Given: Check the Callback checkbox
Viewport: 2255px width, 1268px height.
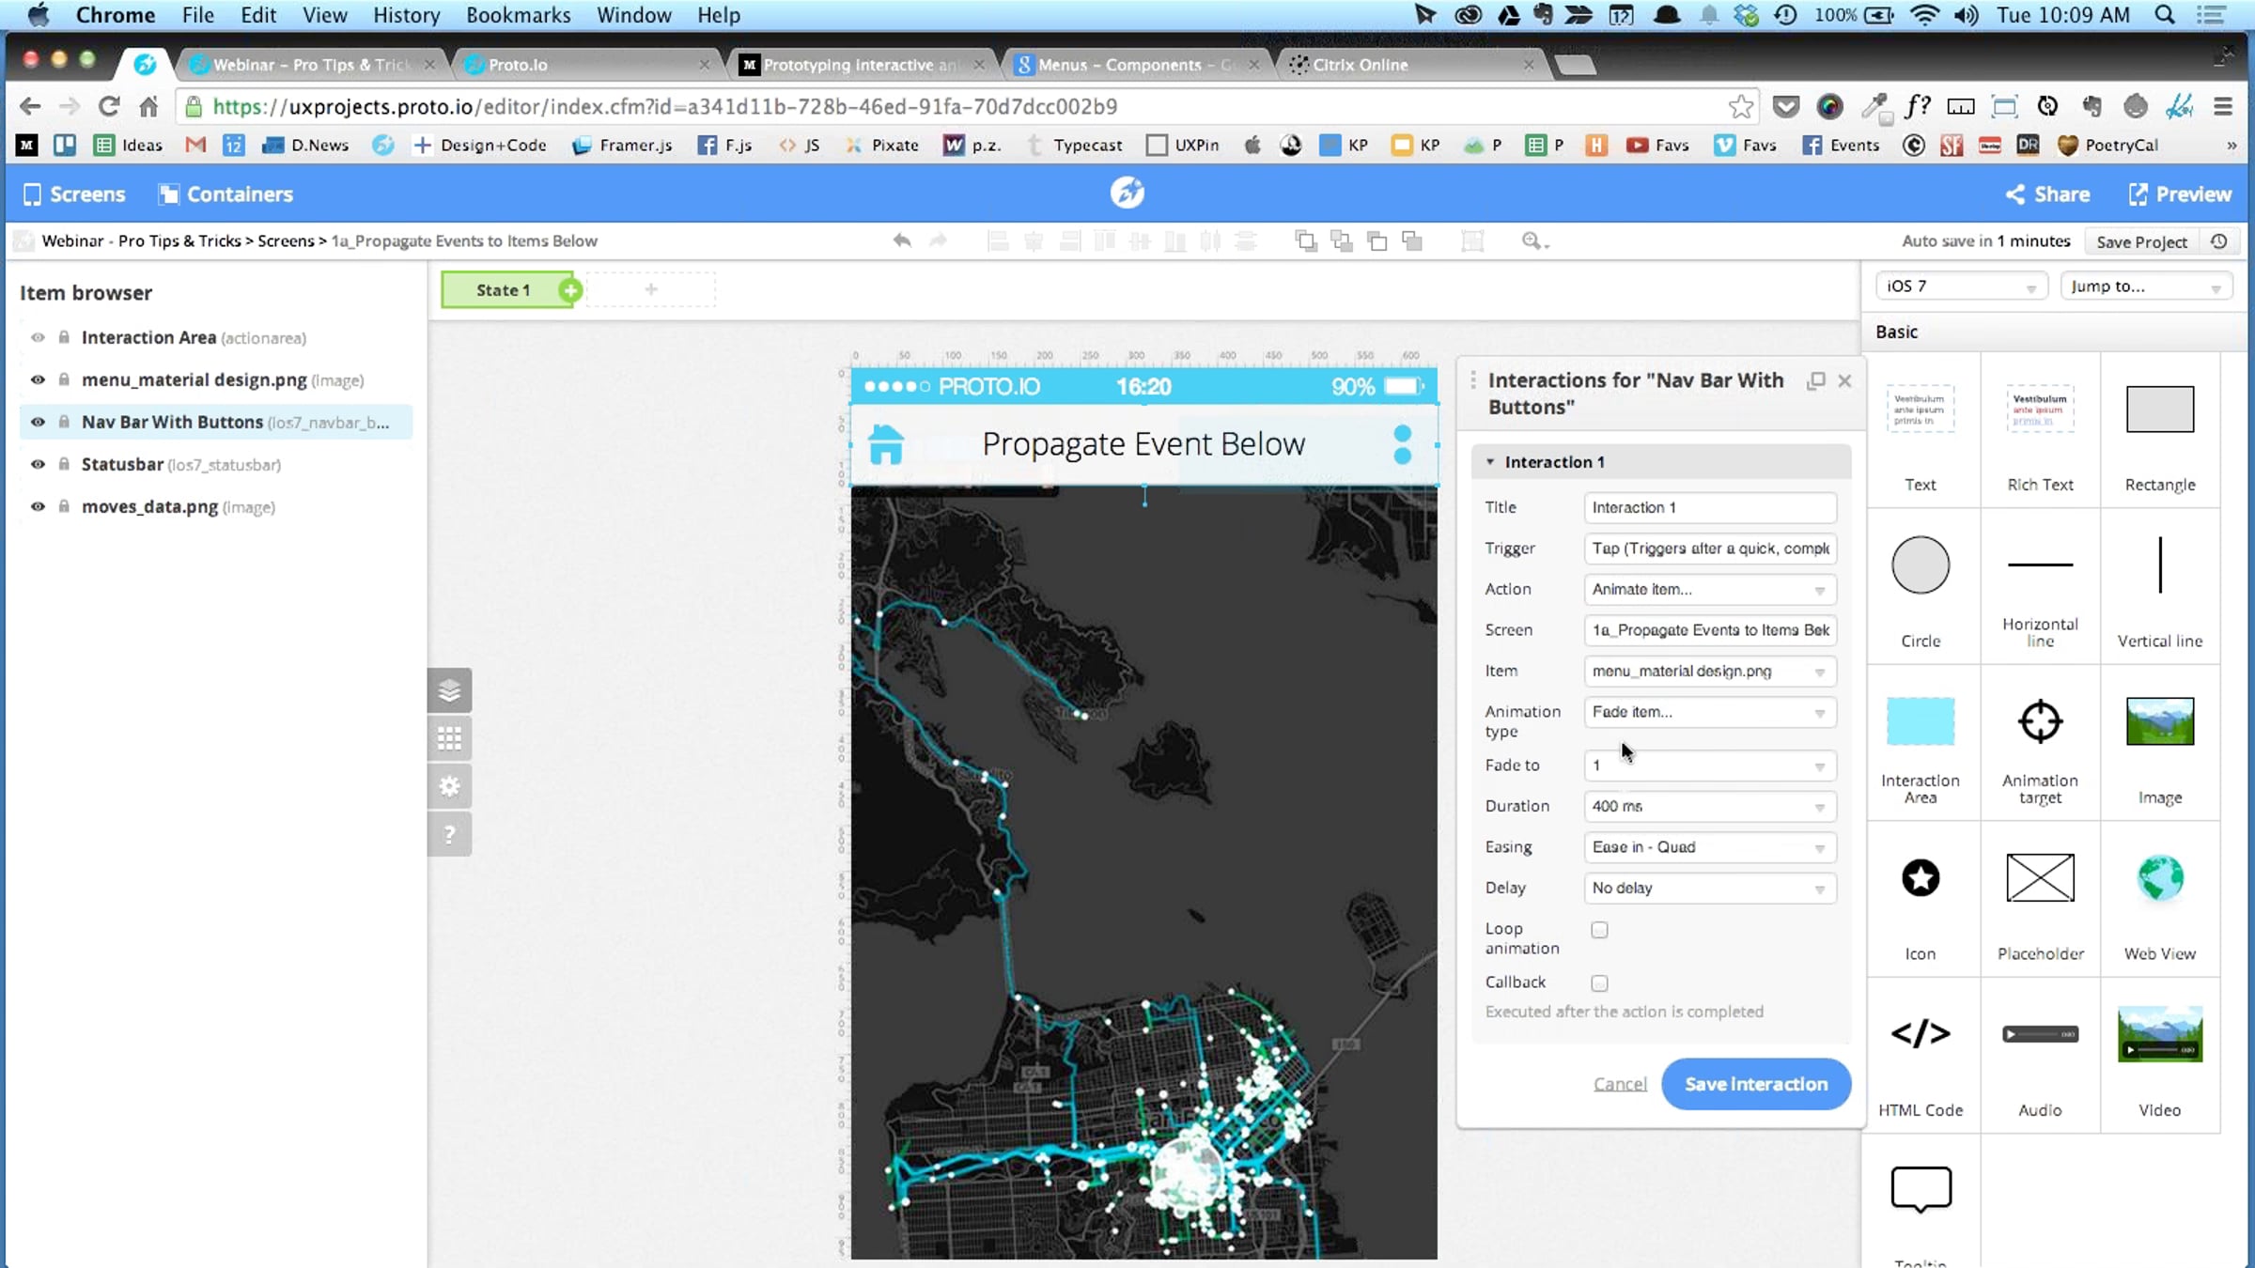Looking at the screenshot, I should [x=1599, y=982].
